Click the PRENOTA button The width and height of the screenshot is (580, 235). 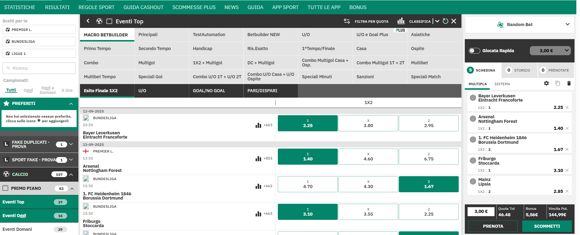[493, 226]
